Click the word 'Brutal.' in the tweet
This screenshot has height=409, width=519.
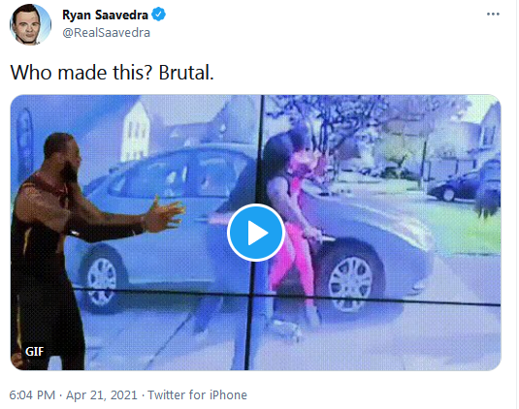point(186,73)
